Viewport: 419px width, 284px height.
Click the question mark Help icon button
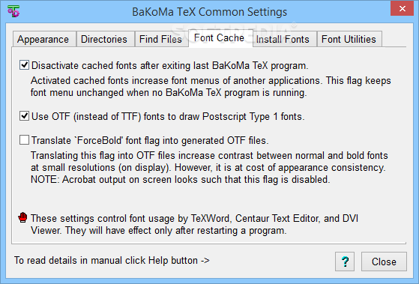(x=345, y=262)
